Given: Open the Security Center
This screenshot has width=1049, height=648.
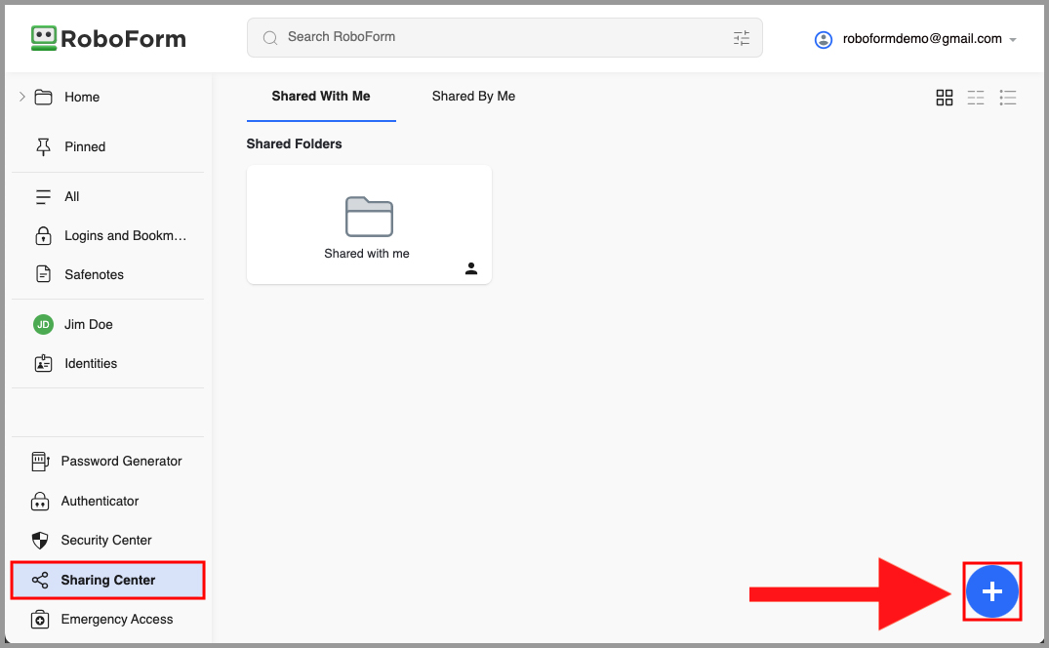Looking at the screenshot, I should pyautogui.click(x=107, y=540).
